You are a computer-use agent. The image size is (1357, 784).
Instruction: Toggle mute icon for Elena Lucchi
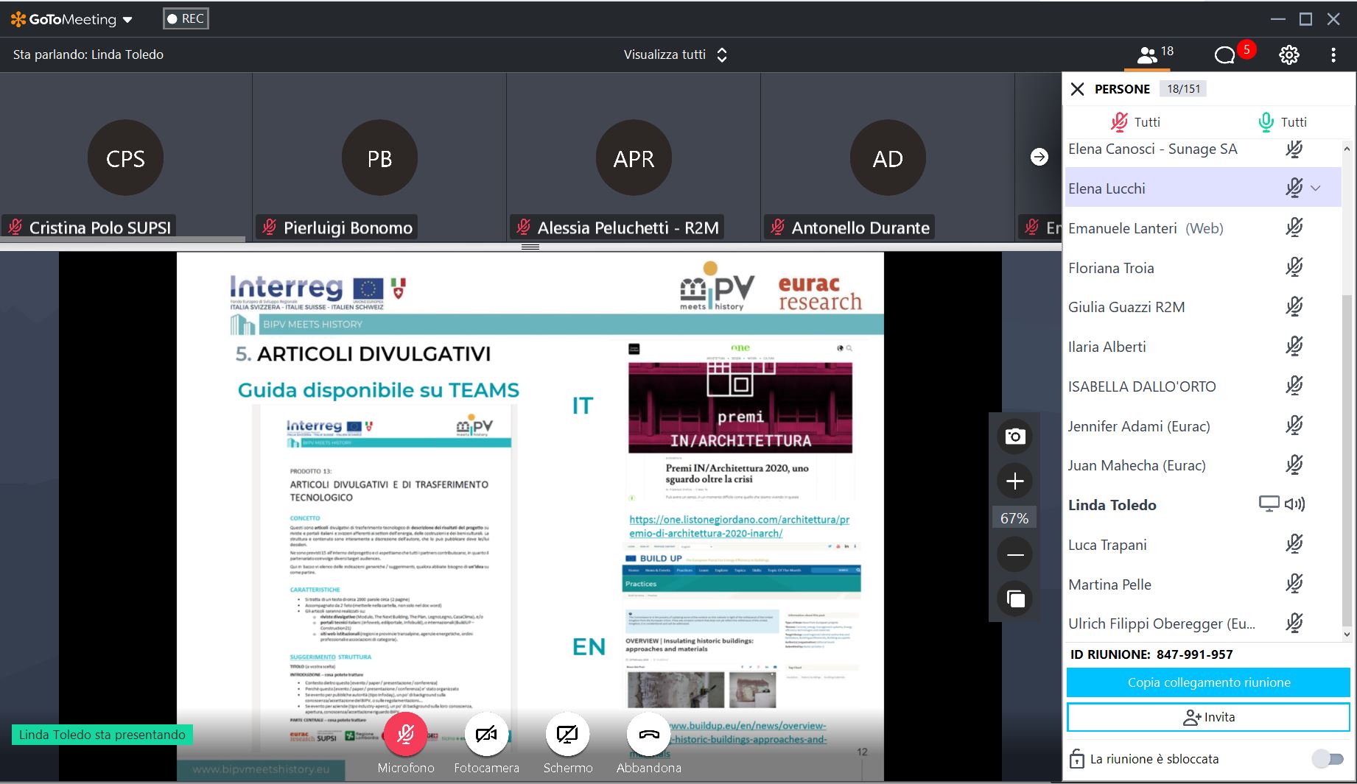[1294, 188]
